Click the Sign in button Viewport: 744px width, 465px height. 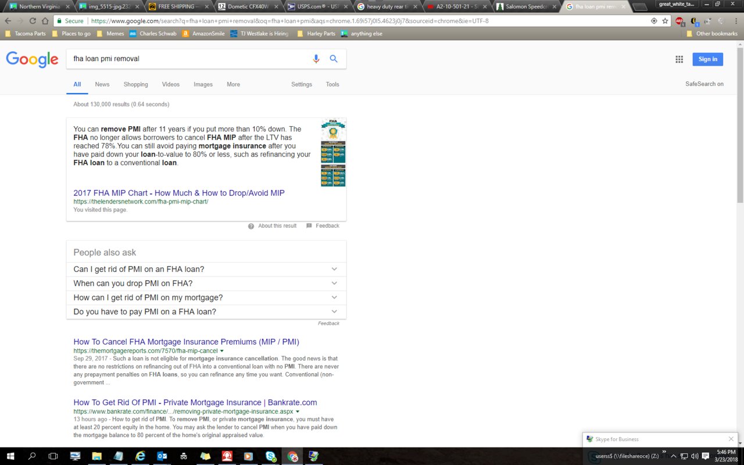[x=707, y=59]
